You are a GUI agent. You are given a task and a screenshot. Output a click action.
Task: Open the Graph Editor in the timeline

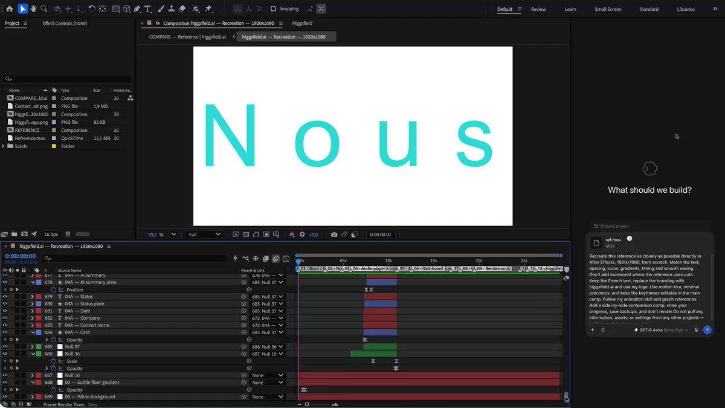coord(286,259)
